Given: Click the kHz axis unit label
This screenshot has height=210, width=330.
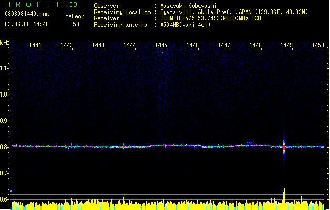Looking at the screenshot, I should pyautogui.click(x=5, y=43).
